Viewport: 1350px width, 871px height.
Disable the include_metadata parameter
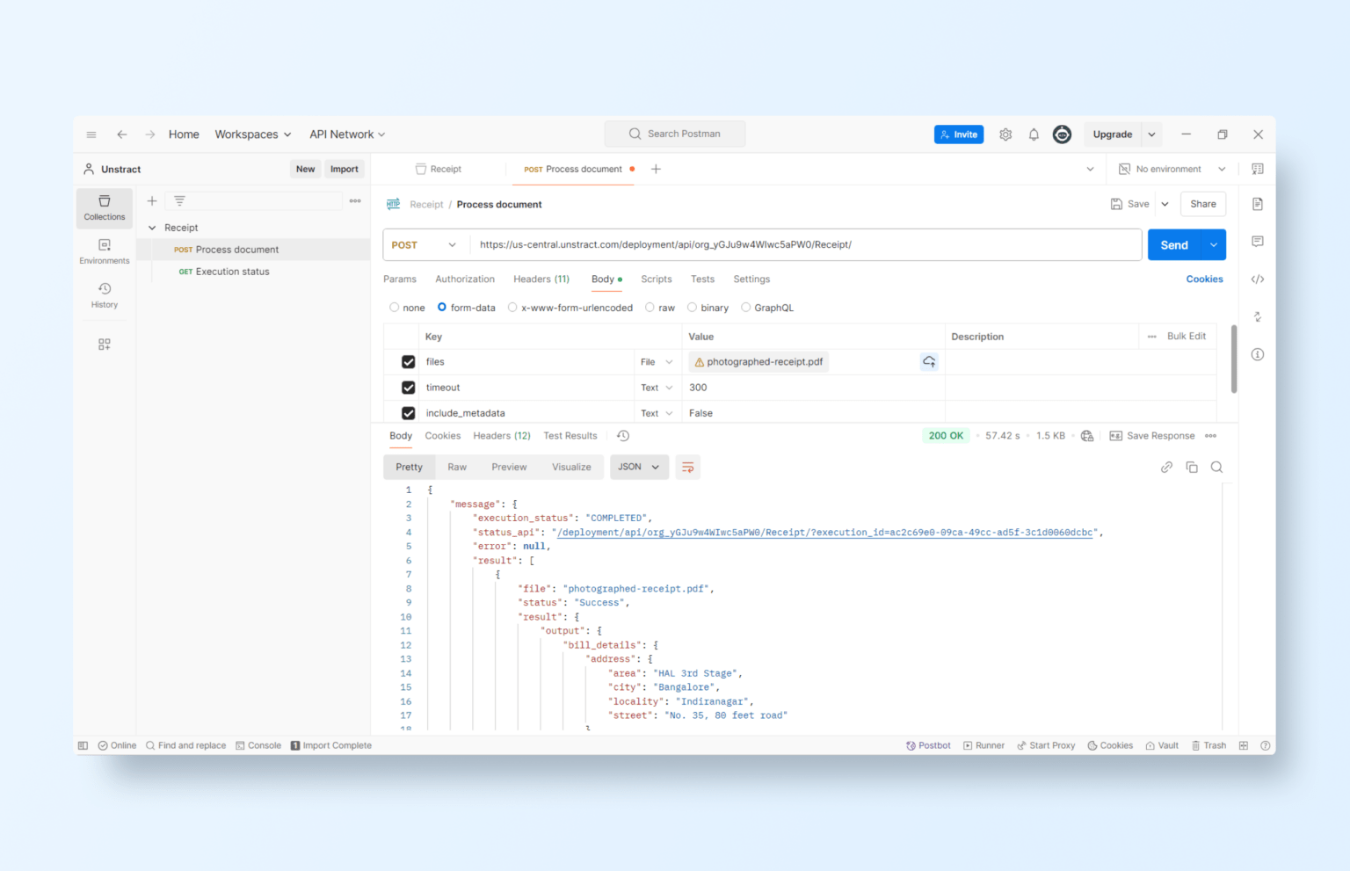(408, 412)
